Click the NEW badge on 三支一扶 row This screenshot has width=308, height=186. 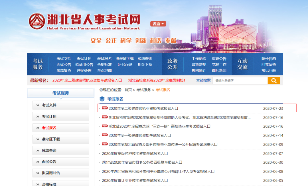coord(105,126)
